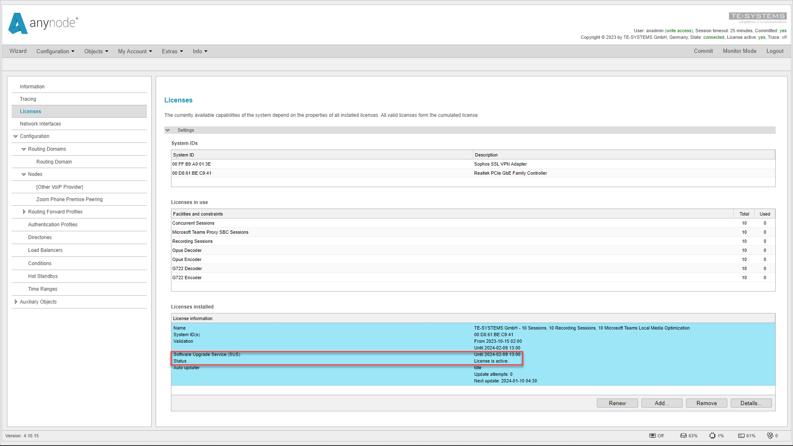Viewport: 793px width, 446px height.
Task: Collapse the Settings section panel
Action: point(168,130)
